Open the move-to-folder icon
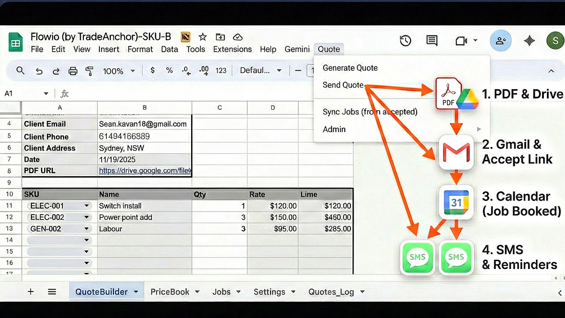 pos(220,37)
